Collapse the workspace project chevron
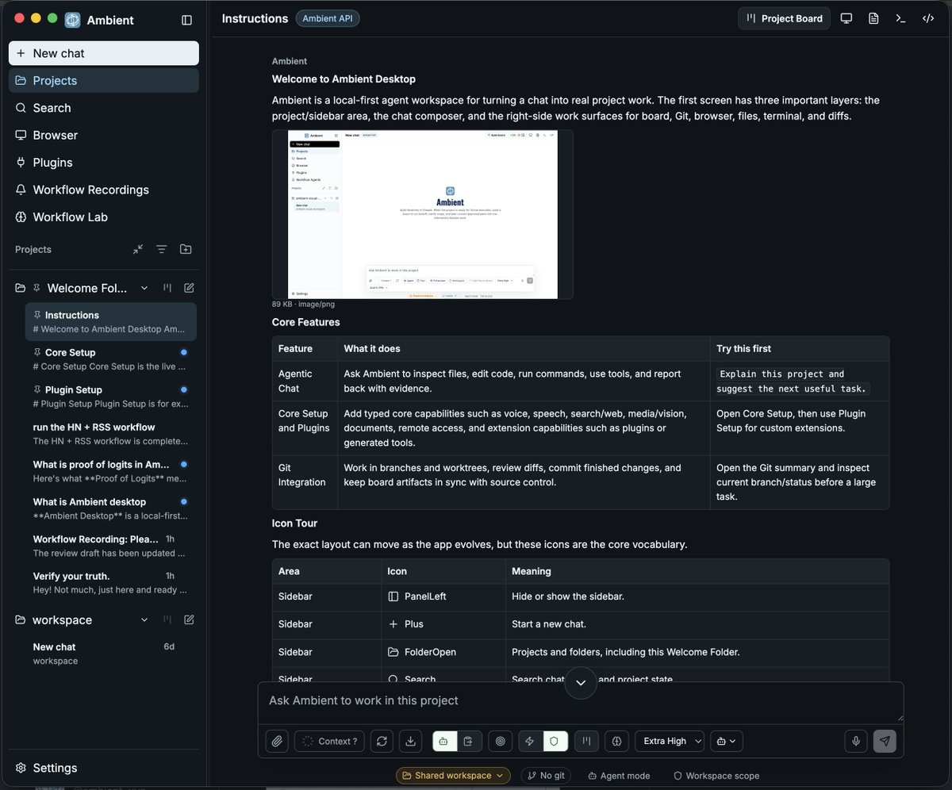This screenshot has height=790, width=952. point(144,619)
